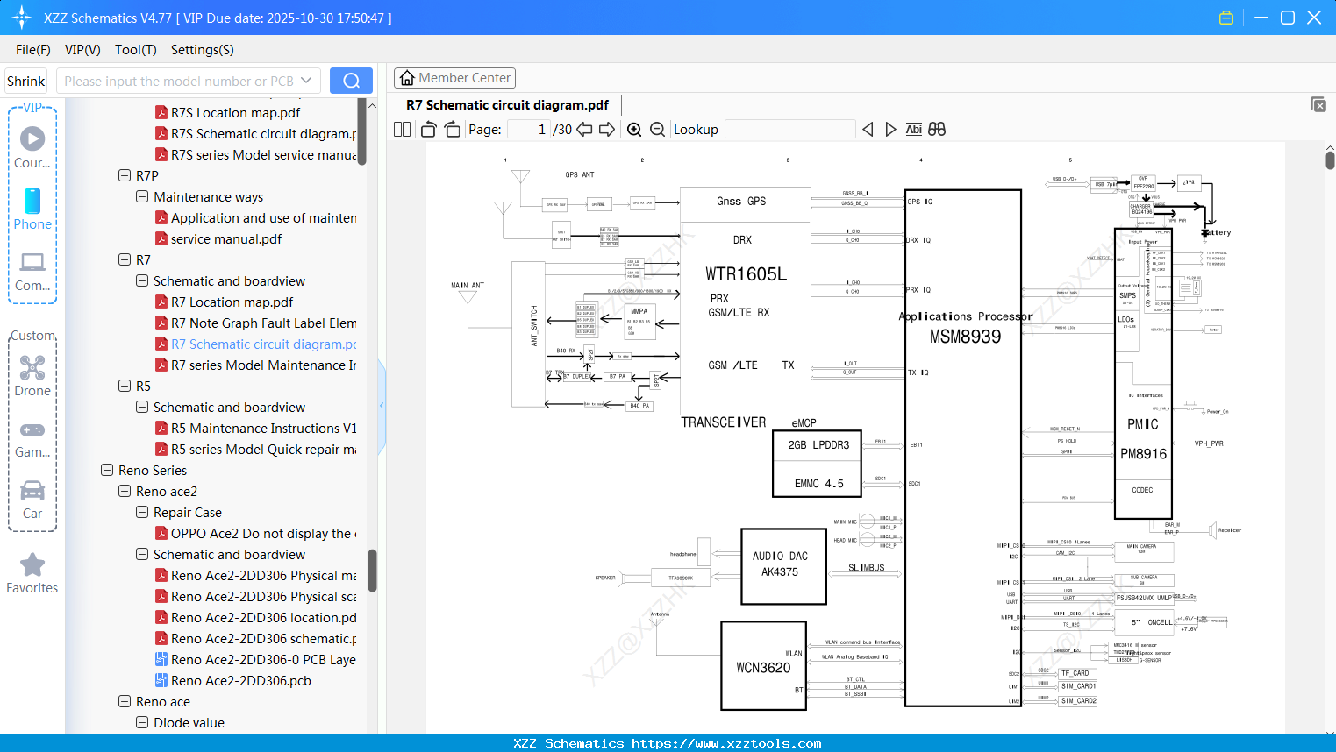Collapse the Reno ace2 tree node
Image resolution: width=1336 pixels, height=752 pixels.
pos(124,491)
